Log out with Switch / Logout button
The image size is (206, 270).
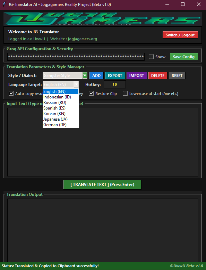pos(180,35)
